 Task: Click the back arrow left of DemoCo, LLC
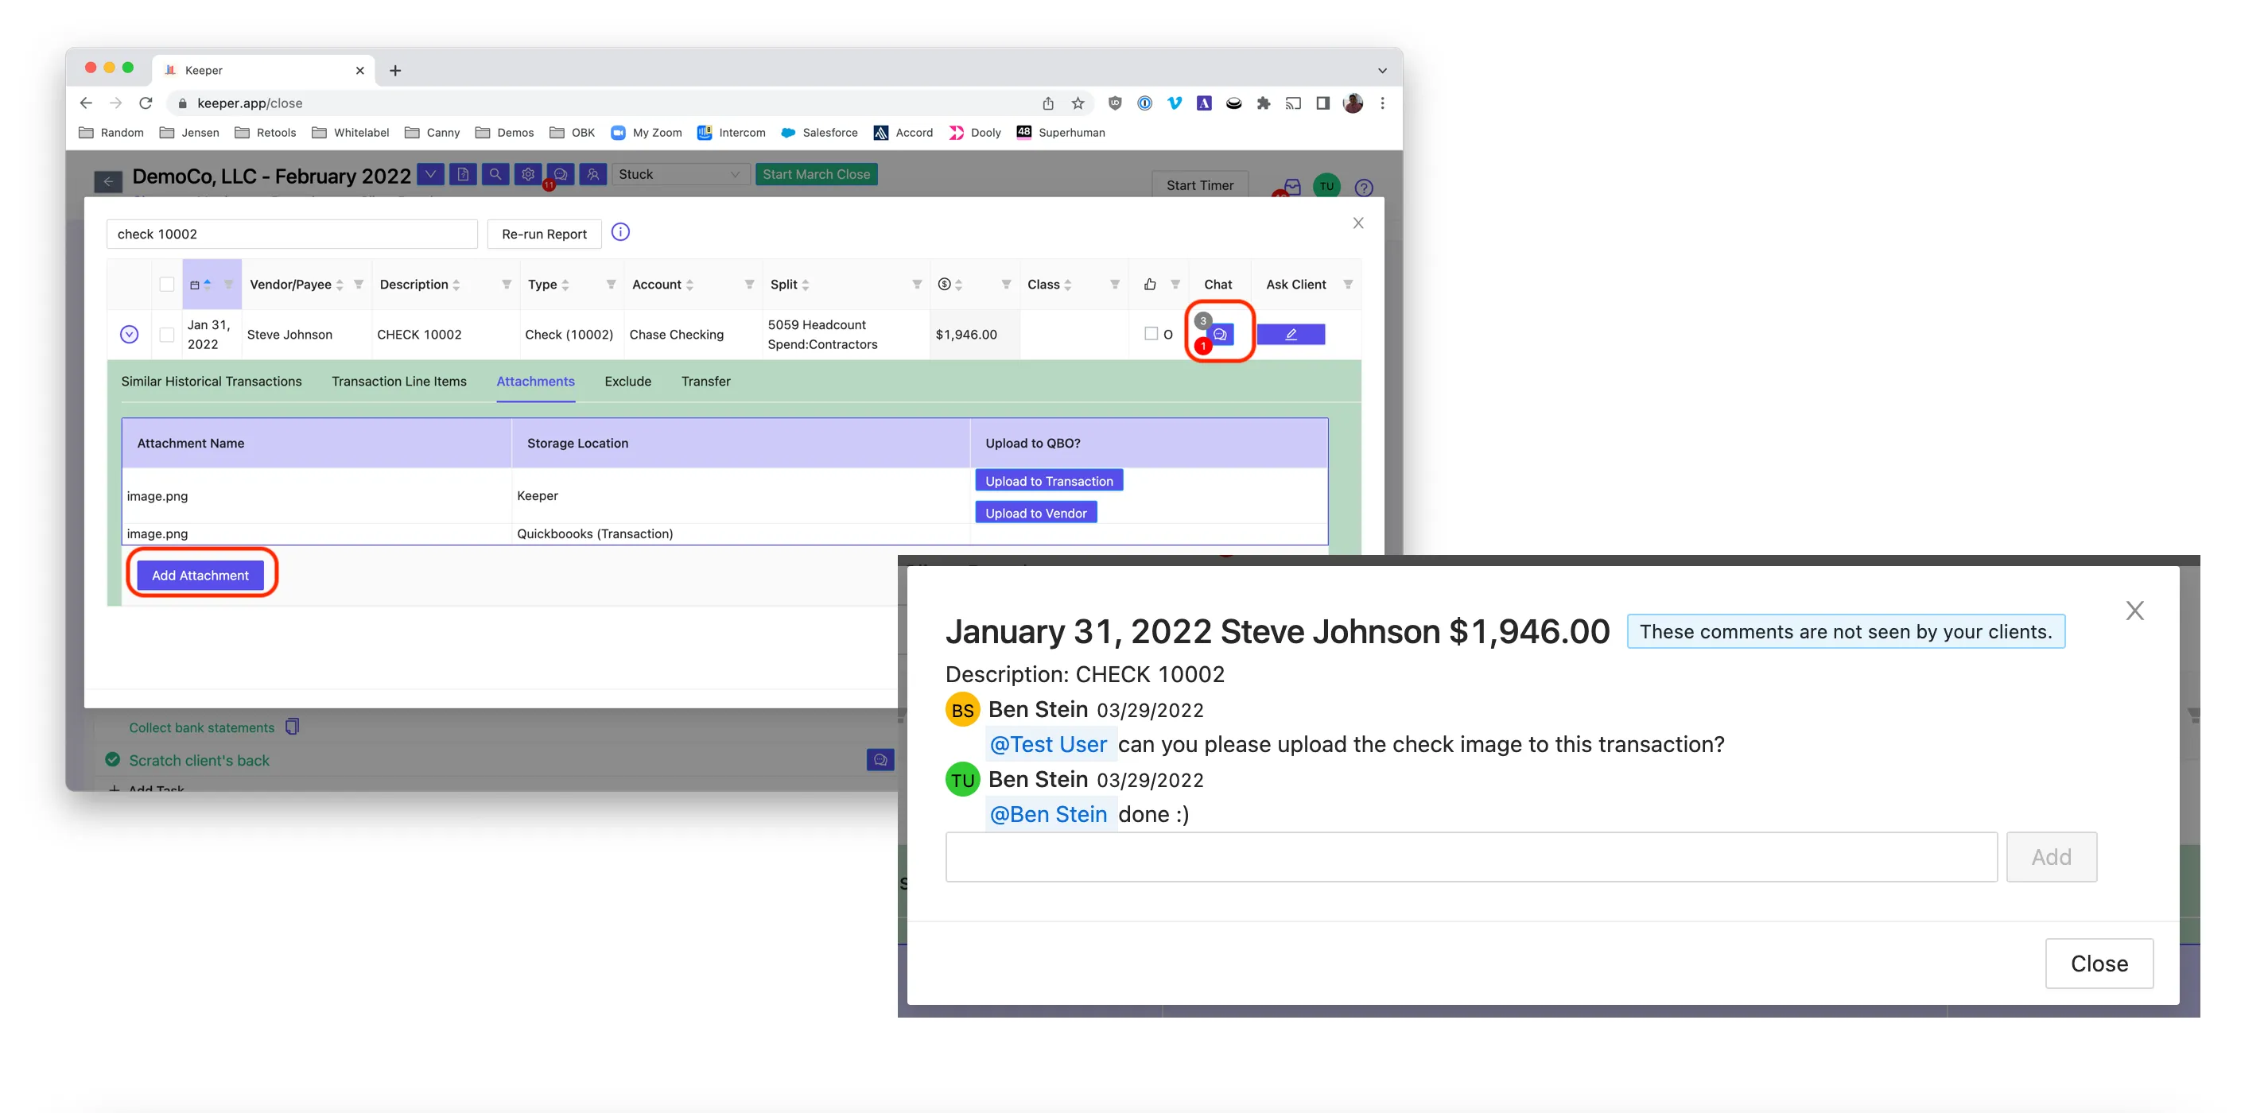pyautogui.click(x=108, y=181)
